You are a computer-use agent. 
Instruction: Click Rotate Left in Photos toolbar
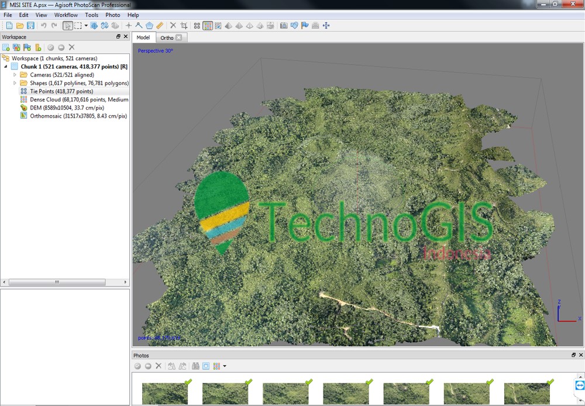171,366
